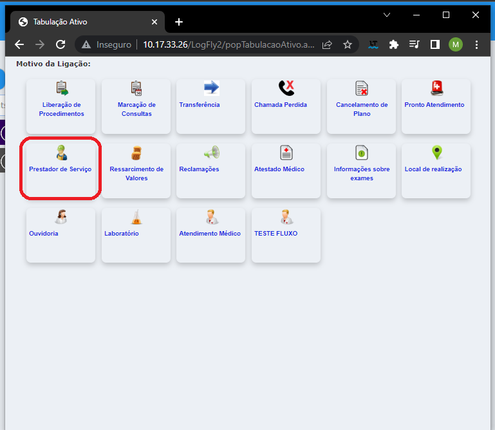This screenshot has width=495, height=430.
Task: Open the Extensions puzzle piece menu
Action: [x=394, y=44]
